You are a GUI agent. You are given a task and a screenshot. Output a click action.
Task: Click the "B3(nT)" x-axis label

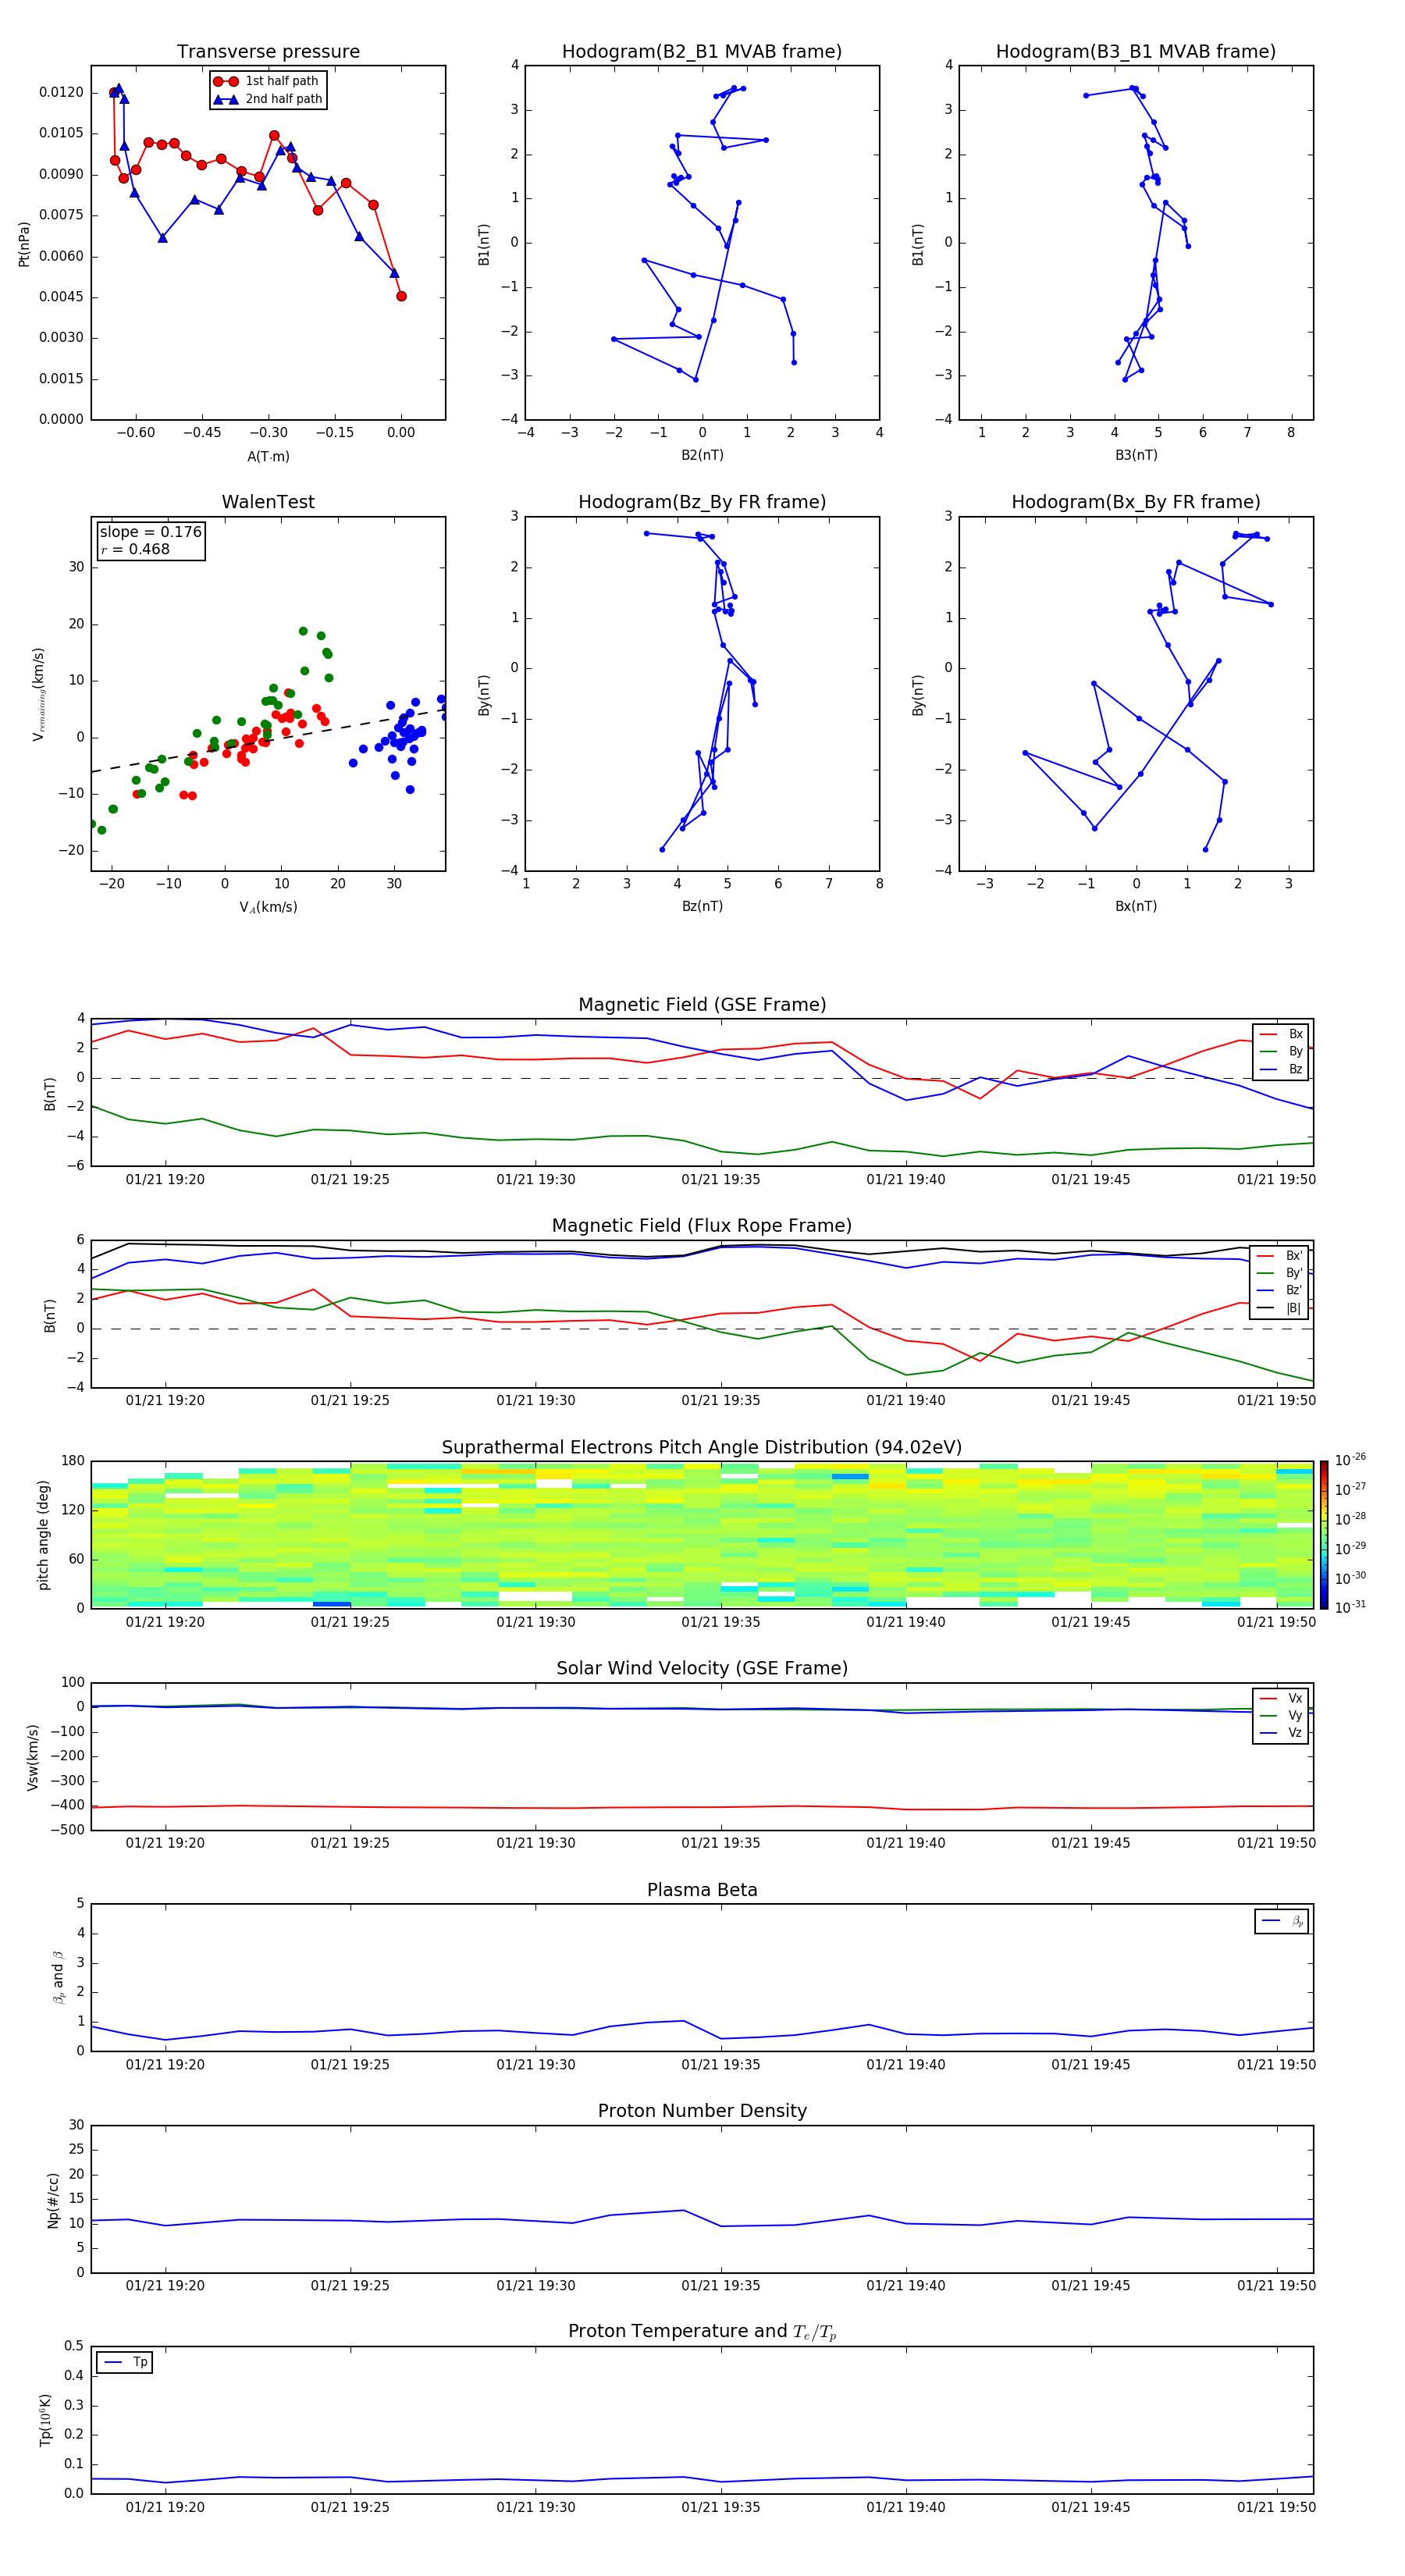(x=1136, y=456)
